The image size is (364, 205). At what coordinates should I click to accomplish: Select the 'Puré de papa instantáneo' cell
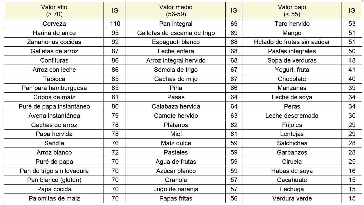pos(54,106)
